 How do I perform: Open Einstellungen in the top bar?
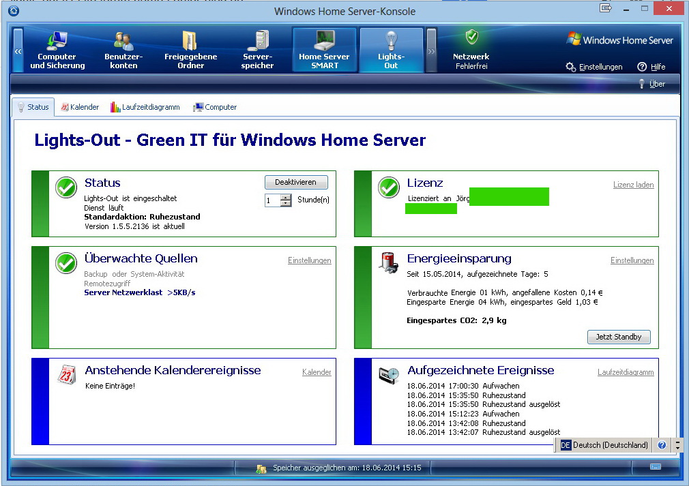point(594,67)
